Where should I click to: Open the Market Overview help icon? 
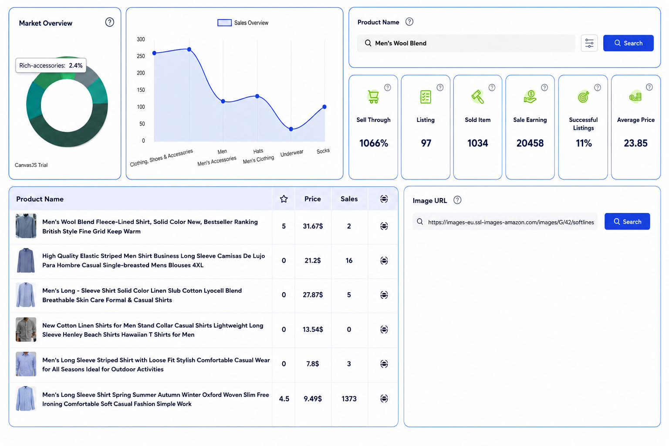(110, 22)
